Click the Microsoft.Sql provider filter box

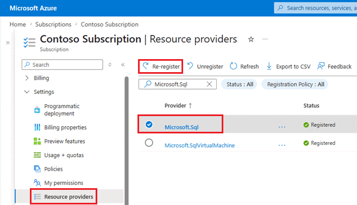tap(177, 84)
